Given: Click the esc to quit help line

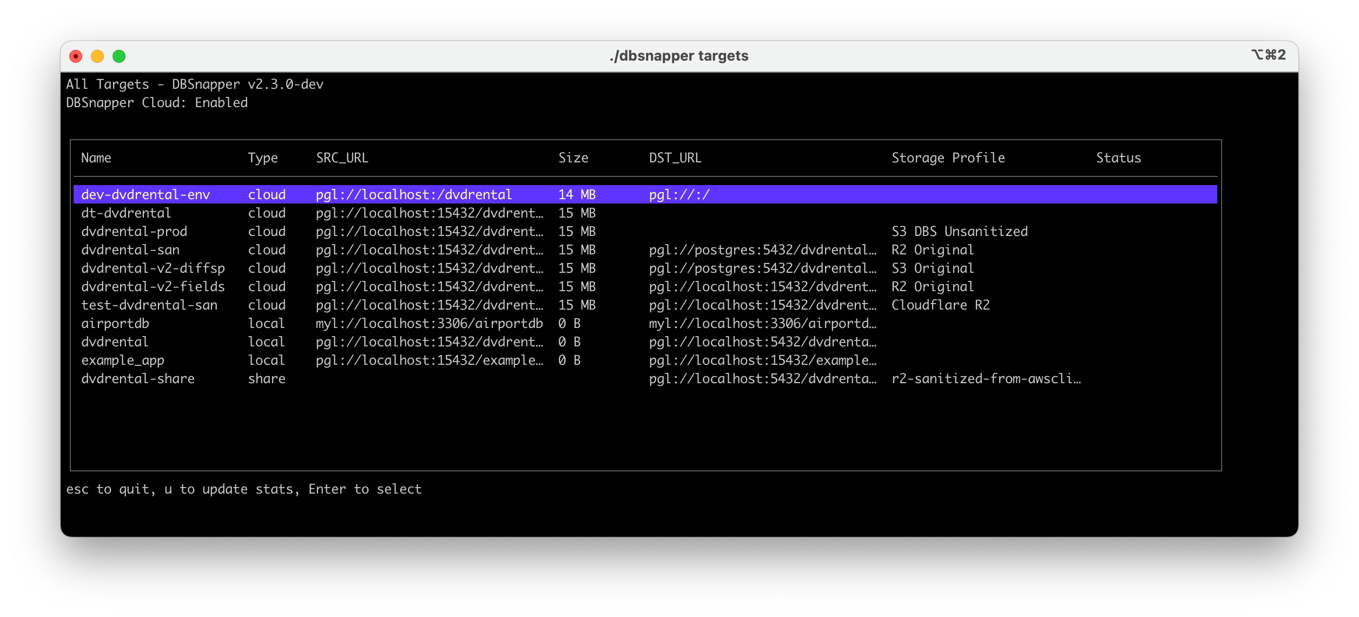Looking at the screenshot, I should tap(244, 489).
